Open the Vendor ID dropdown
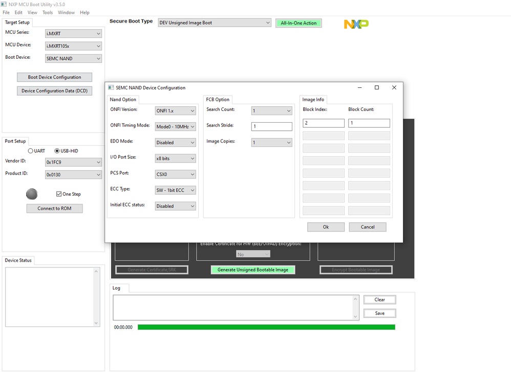 pos(73,162)
